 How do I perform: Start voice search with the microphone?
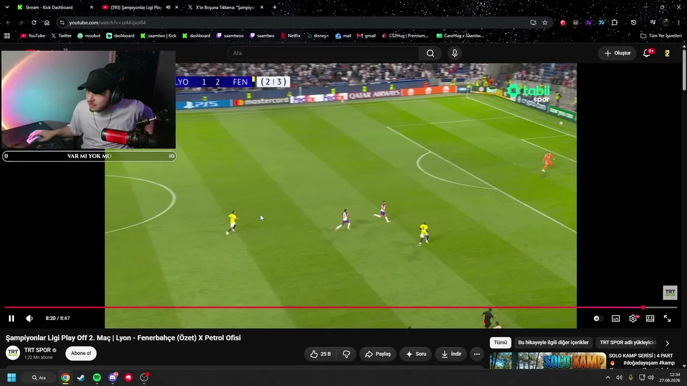pyautogui.click(x=455, y=53)
